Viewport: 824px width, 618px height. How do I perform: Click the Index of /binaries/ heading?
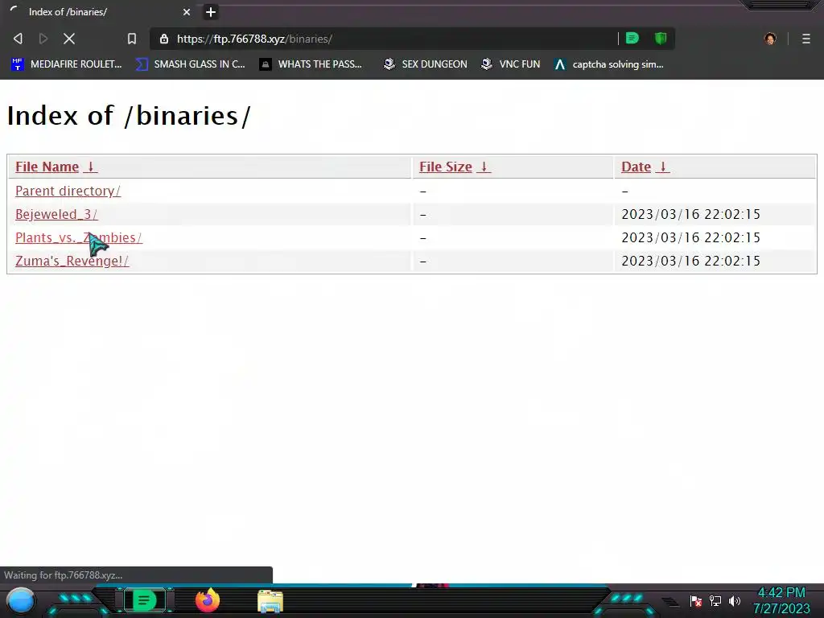tap(130, 116)
